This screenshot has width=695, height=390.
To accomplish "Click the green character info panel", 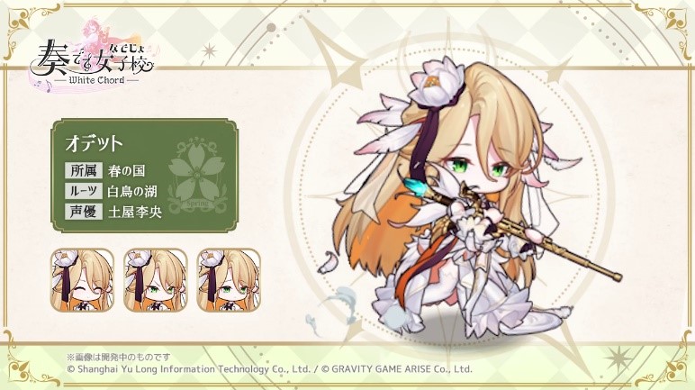I will click(145, 176).
